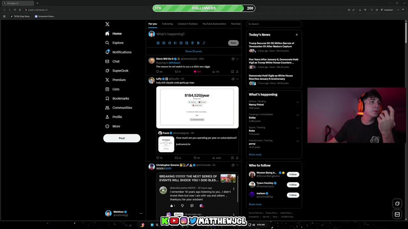Screen dimensions: 408x229
Task: Share the Steve Will Do It post
Action: [237, 72]
